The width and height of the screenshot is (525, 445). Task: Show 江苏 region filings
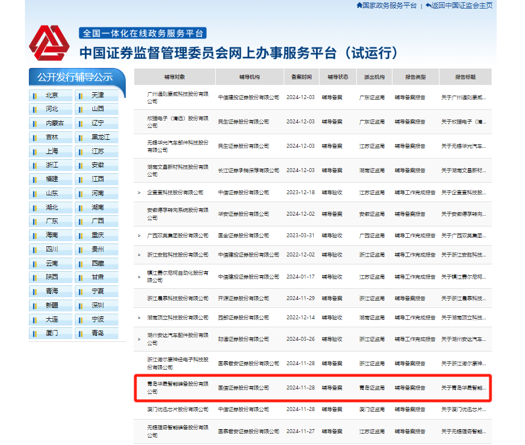coord(97,151)
